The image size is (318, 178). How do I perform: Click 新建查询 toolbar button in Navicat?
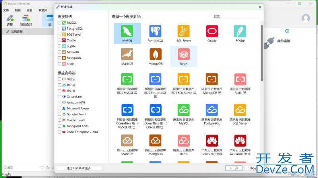26,21
